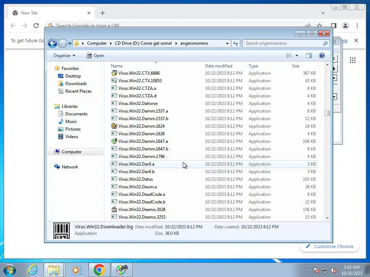370x277 pixels.
Task: Select the Virus.Win32.Datus file
Action: (213, 179)
